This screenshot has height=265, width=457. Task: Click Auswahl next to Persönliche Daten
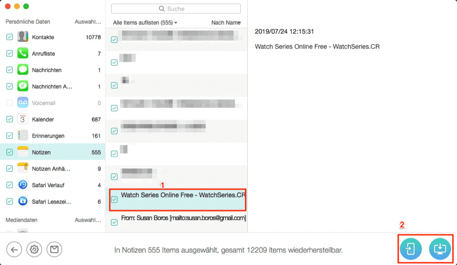pyautogui.click(x=88, y=22)
